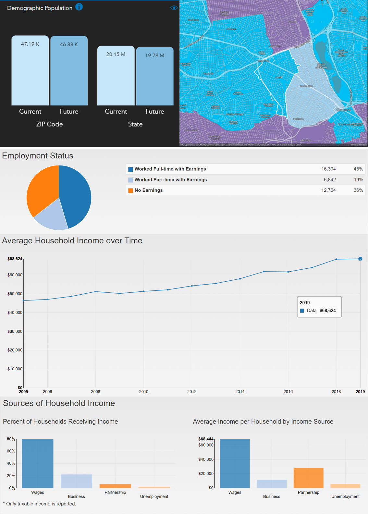
Task: Click the State Future bar 19.78 M
Action: coord(155,76)
